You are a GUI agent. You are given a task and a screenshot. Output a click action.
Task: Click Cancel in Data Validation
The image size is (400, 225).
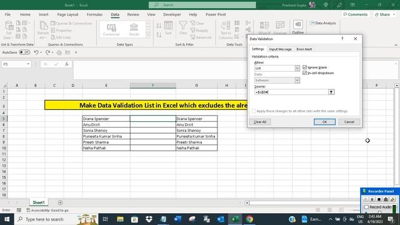(349, 122)
